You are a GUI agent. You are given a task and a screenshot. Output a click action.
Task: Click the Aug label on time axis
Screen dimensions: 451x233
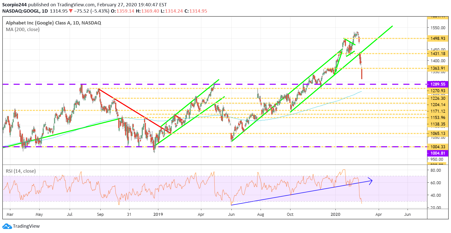tap(260, 215)
